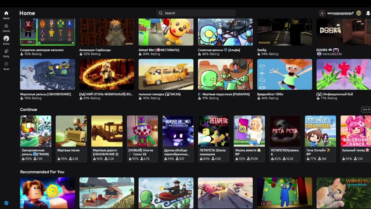Open recommended floating house raft thumbnail
The height and width of the screenshot is (209, 371).
(x=107, y=193)
